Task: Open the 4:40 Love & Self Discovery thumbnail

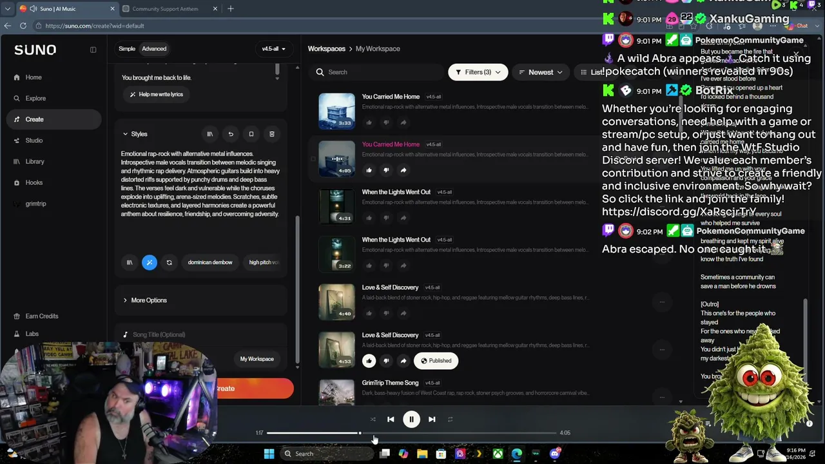Action: click(336, 302)
